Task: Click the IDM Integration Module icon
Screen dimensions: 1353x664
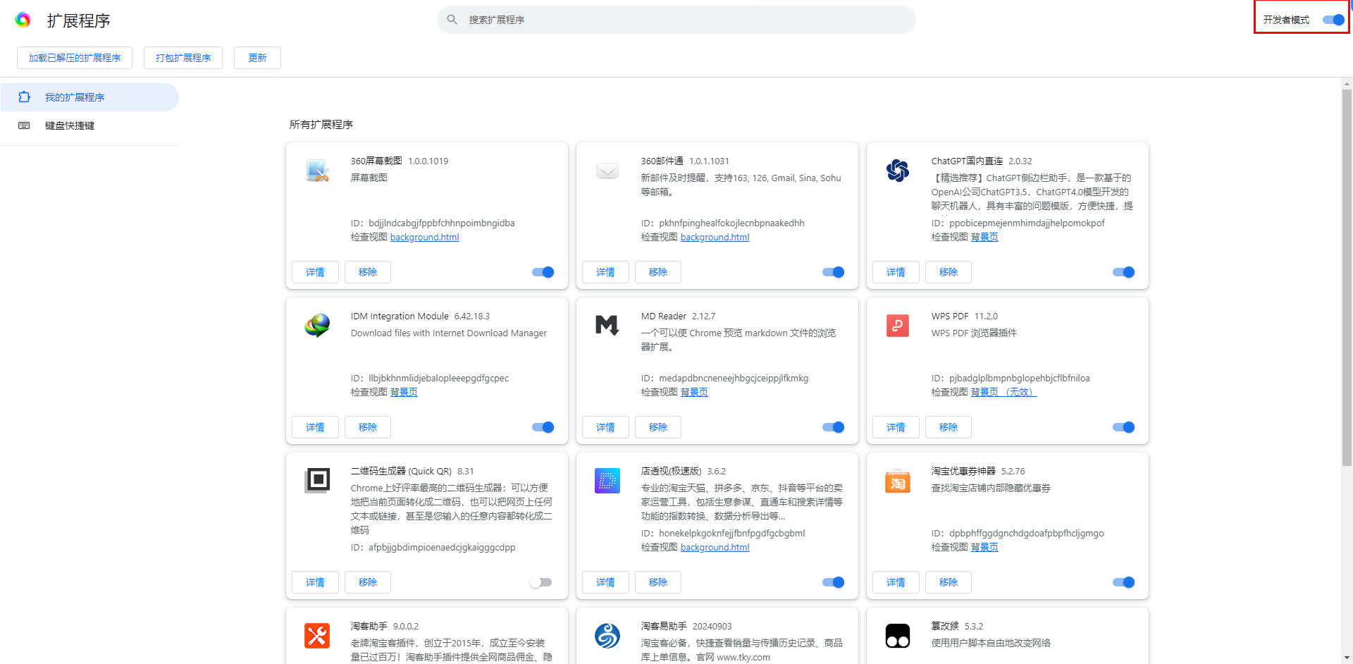Action: [x=316, y=326]
